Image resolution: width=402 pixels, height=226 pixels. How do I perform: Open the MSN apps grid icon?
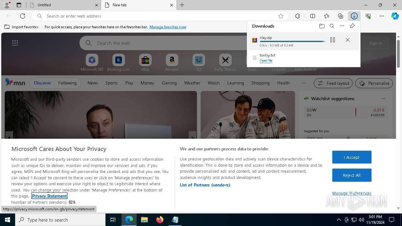tap(15, 43)
